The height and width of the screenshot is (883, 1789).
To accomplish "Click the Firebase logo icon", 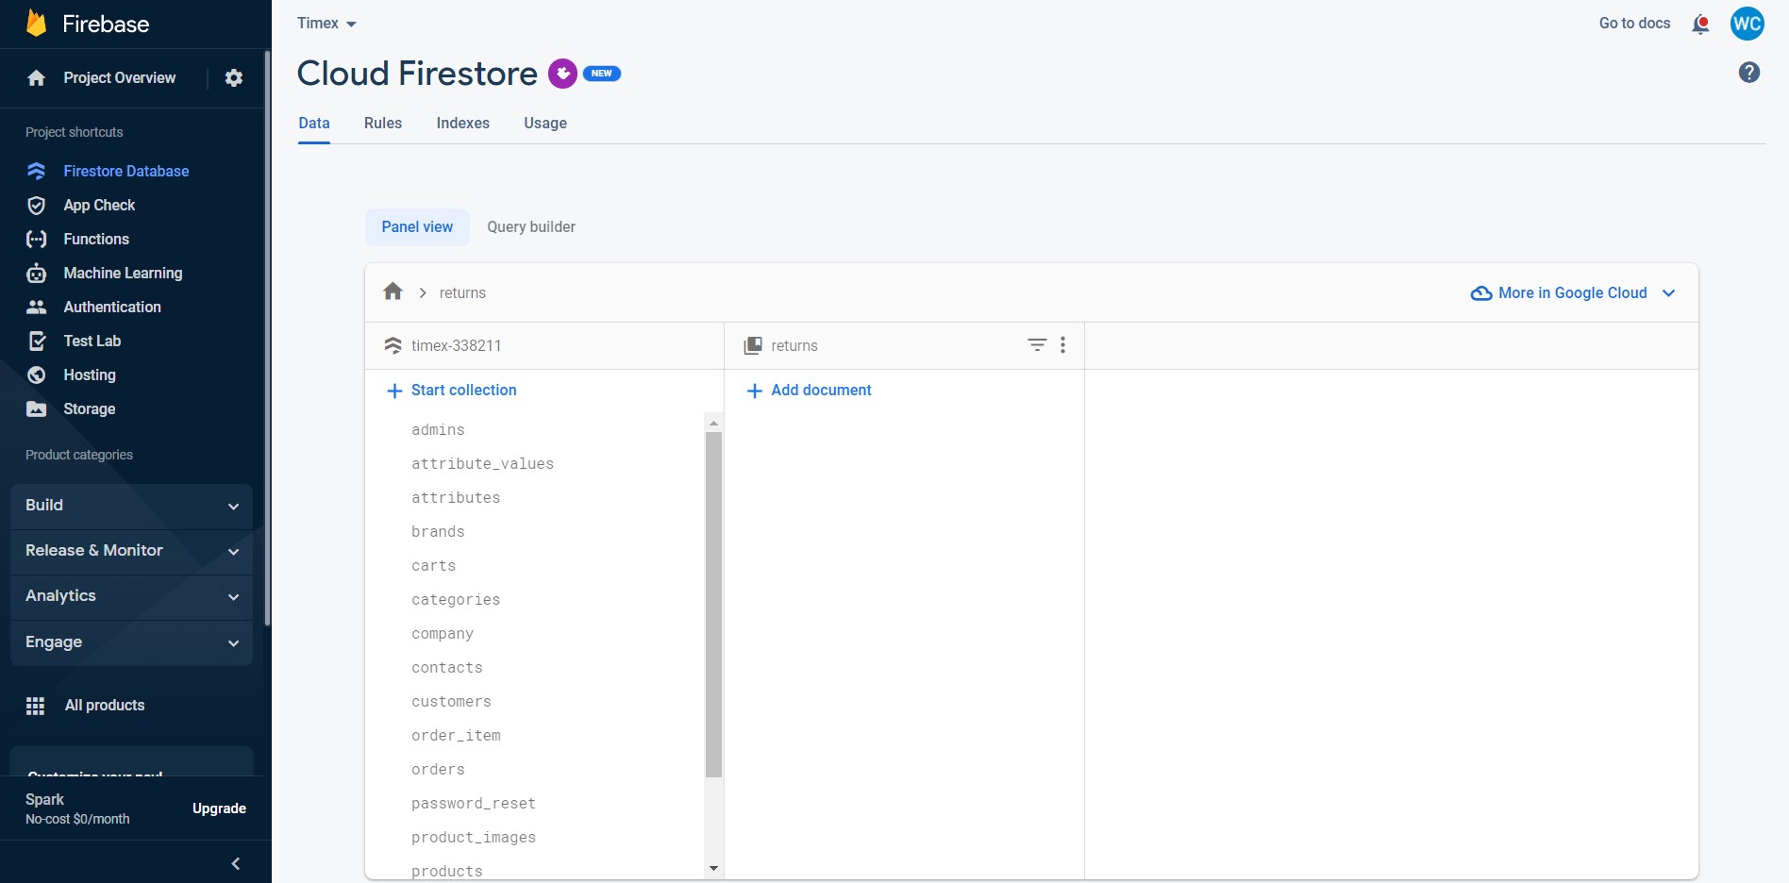I will 36,23.
